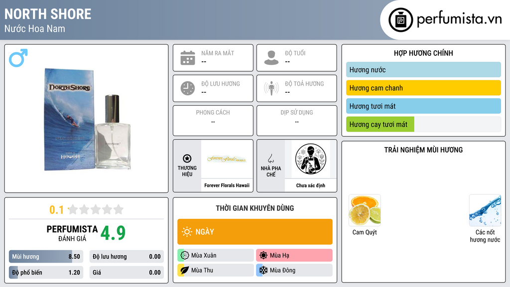This screenshot has width=510, height=287.
Task: Click the Chưa xác định perfumer label
Action: pos(311,185)
